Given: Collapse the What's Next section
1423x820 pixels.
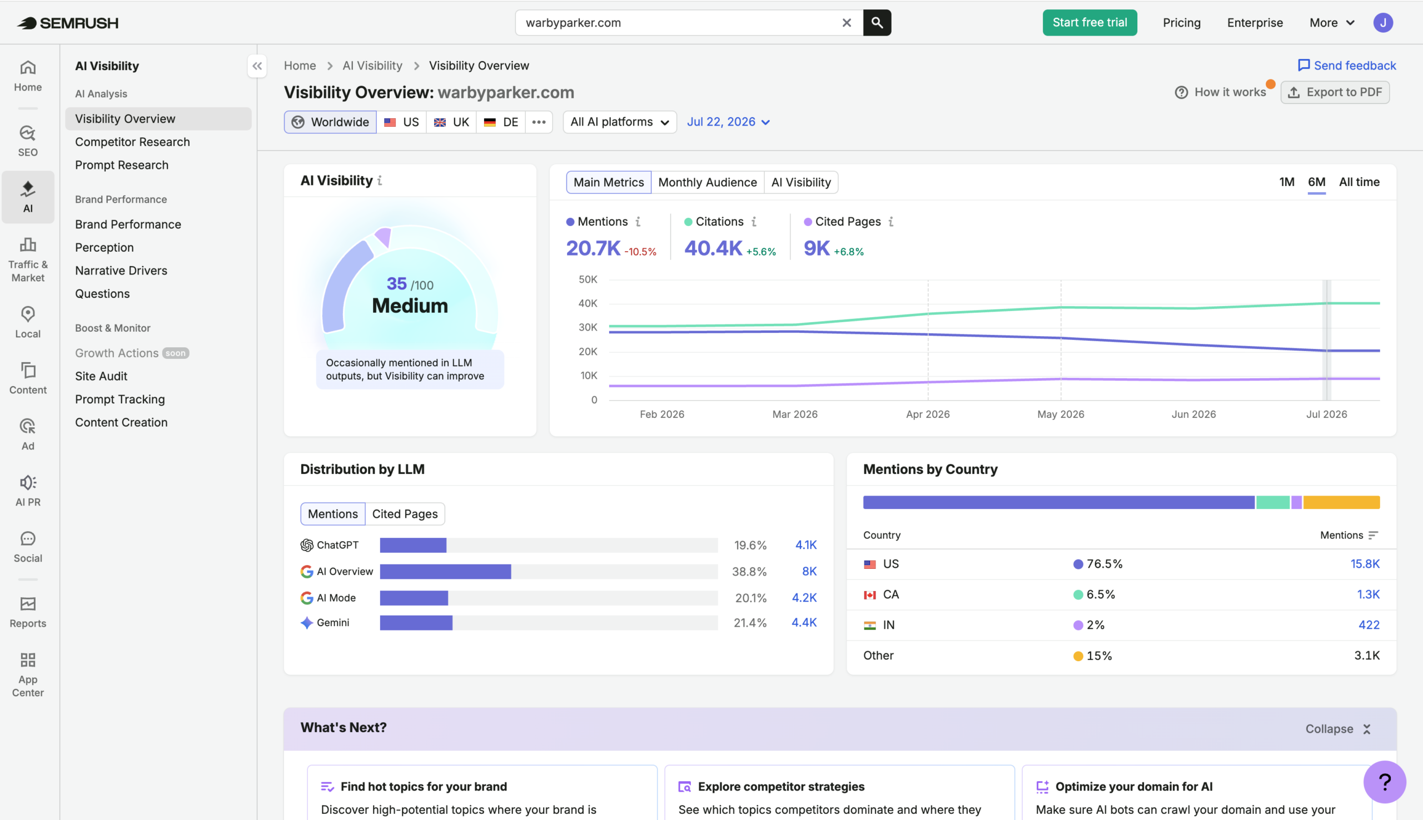Looking at the screenshot, I should coord(1337,729).
